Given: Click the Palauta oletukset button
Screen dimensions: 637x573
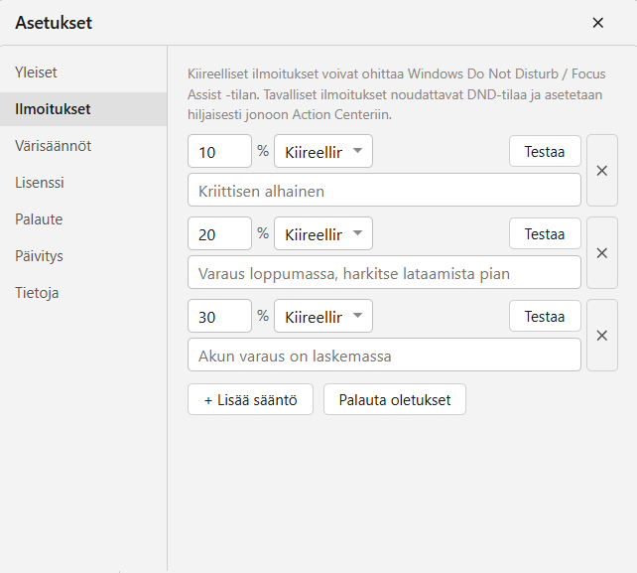Looking at the screenshot, I should 395,399.
